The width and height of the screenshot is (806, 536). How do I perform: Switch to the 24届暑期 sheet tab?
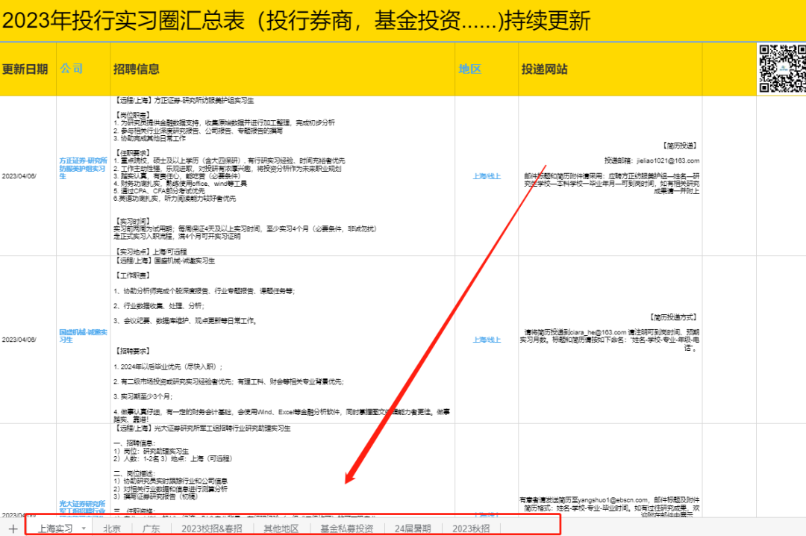(x=413, y=529)
